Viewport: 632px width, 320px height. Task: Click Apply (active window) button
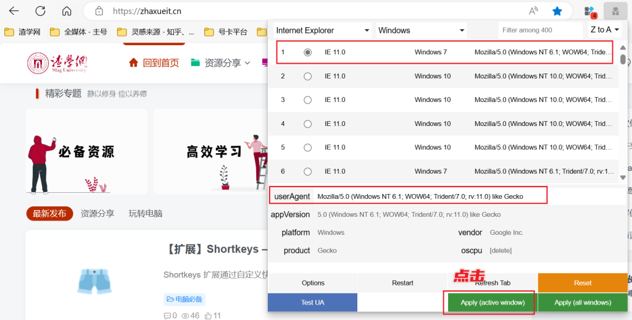tap(493, 302)
